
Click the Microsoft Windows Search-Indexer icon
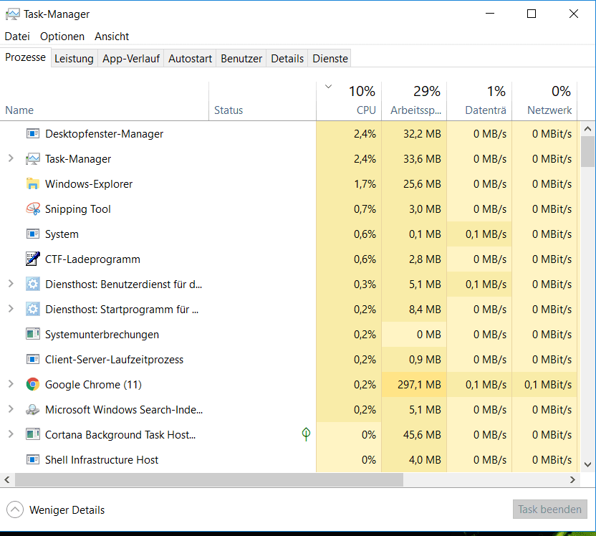pyautogui.click(x=33, y=409)
